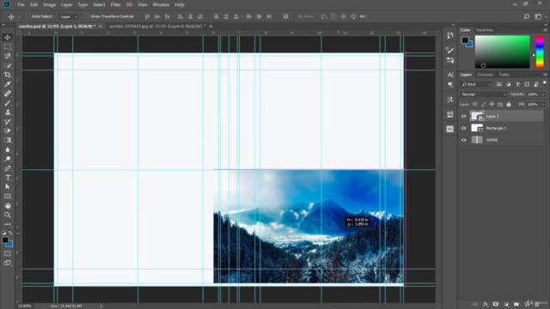Expand the Fill slider dropdown arrow
This screenshot has width=550, height=309.
pos(543,105)
